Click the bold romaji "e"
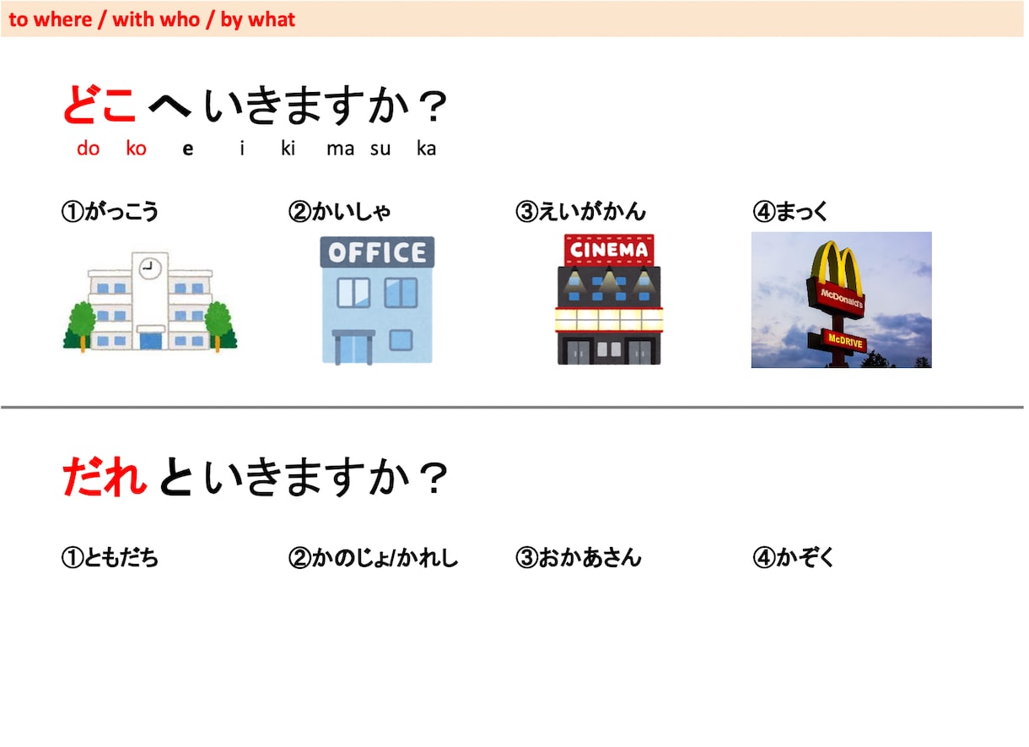This screenshot has height=747, width=1029. tap(188, 149)
